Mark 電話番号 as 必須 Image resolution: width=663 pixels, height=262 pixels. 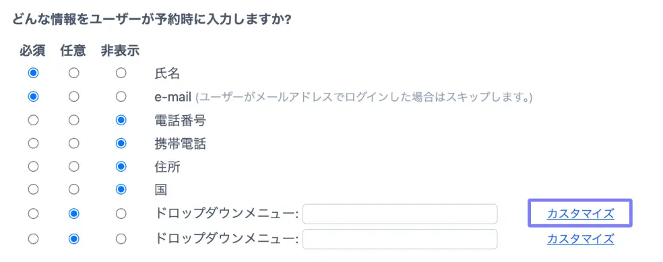tap(33, 121)
